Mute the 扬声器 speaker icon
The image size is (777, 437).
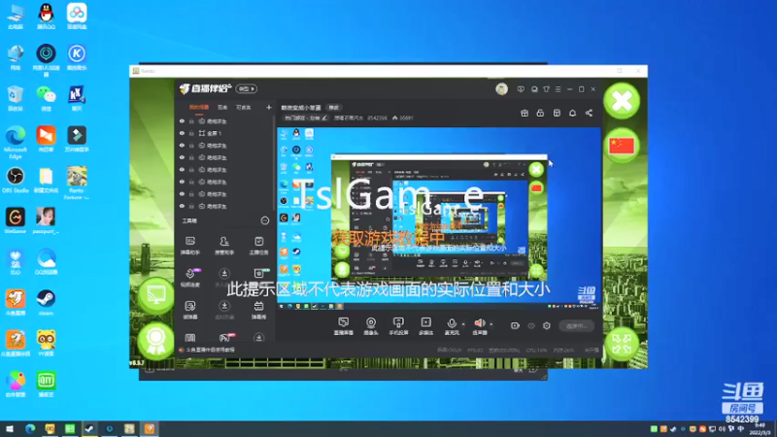pos(479,323)
